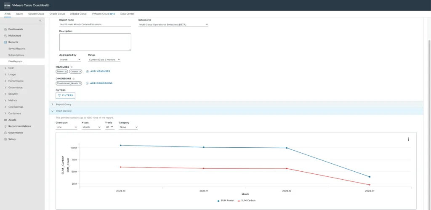Remove the Carbon measure chip
431x210 pixels.
[80, 72]
